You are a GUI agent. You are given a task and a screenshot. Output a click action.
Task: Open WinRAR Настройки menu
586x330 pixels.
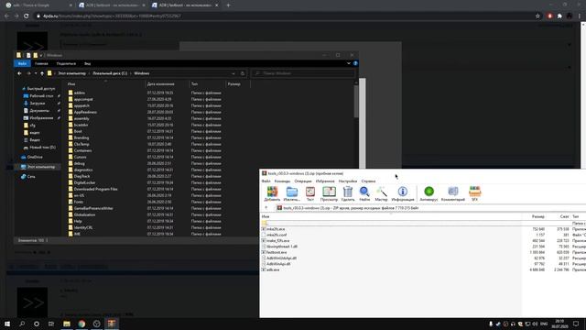[348, 181]
